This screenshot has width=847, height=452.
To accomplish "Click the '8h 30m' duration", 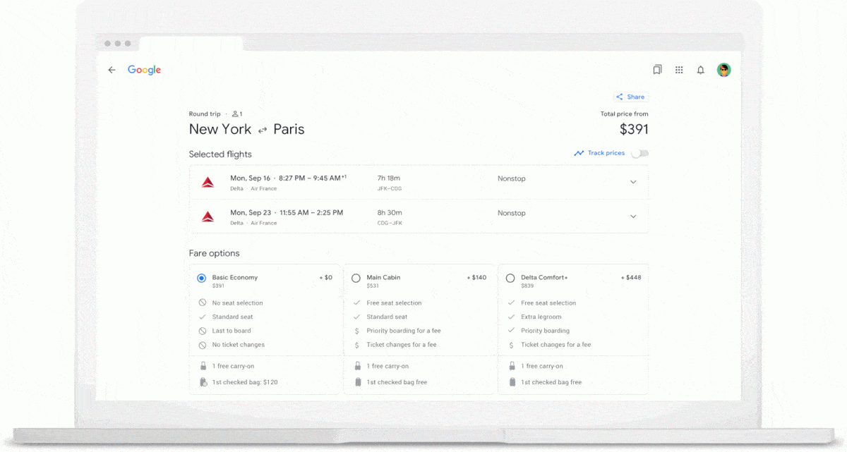I will click(x=390, y=213).
